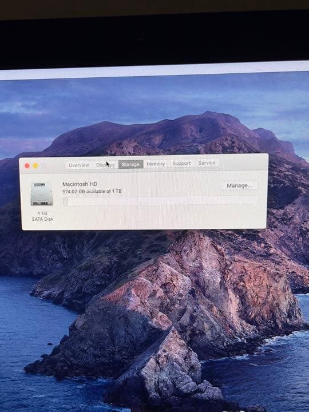Go to the Service tab
This screenshot has width=309, height=412.
click(207, 163)
